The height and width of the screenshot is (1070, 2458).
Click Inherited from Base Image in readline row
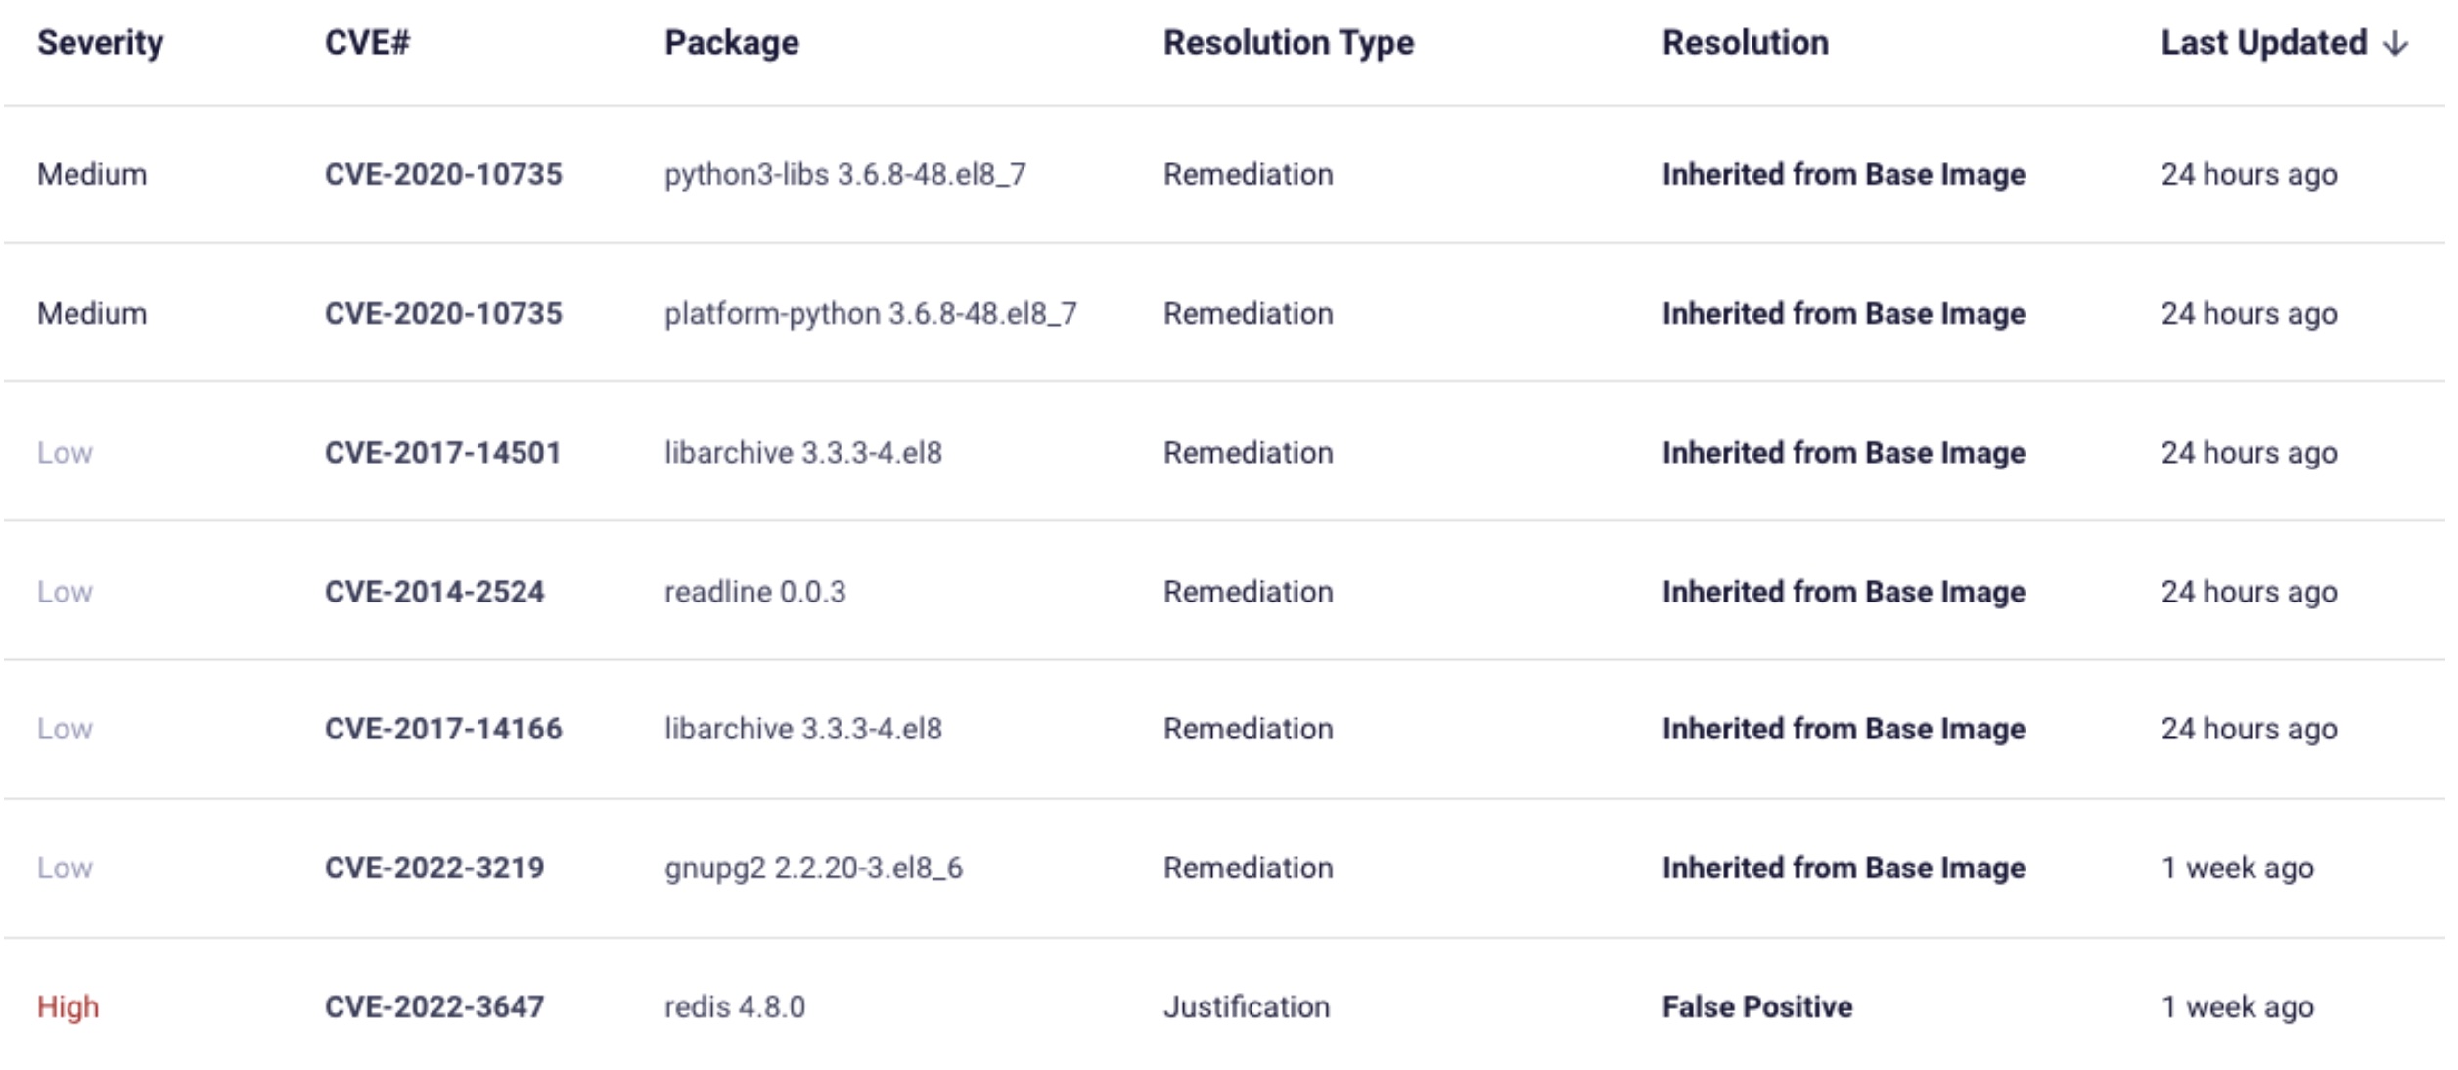pyautogui.click(x=1844, y=591)
